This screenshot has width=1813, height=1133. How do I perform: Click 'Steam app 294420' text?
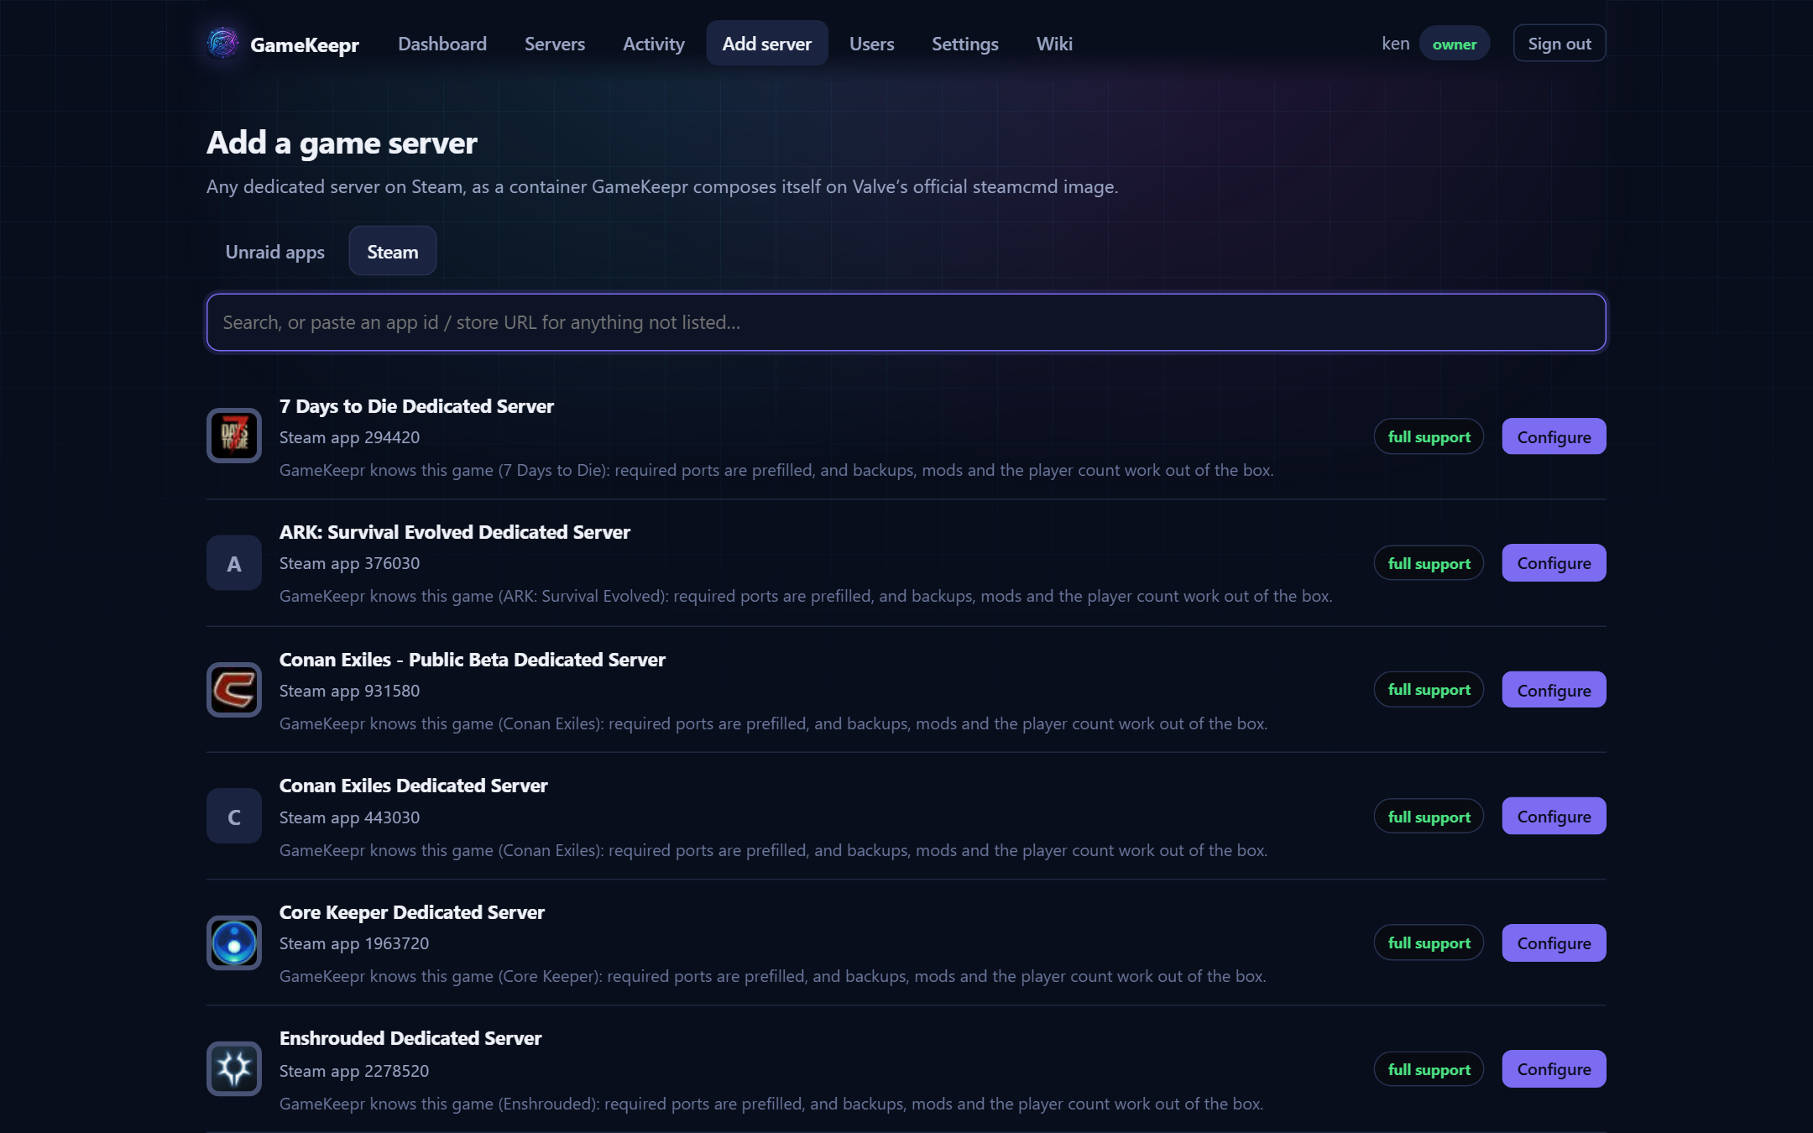[349, 437]
